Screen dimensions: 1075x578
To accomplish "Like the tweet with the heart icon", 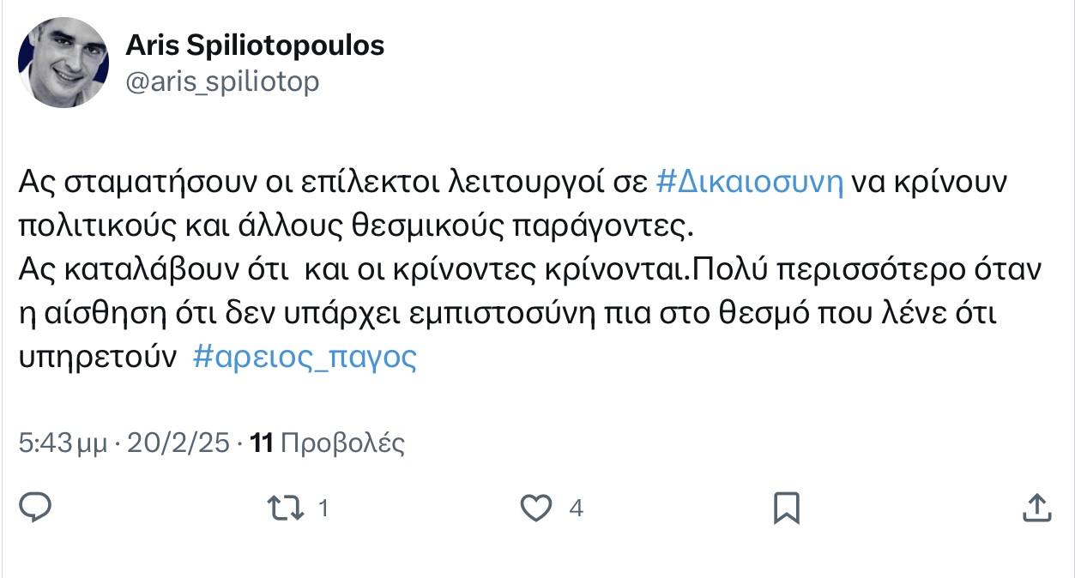I will click(x=537, y=508).
